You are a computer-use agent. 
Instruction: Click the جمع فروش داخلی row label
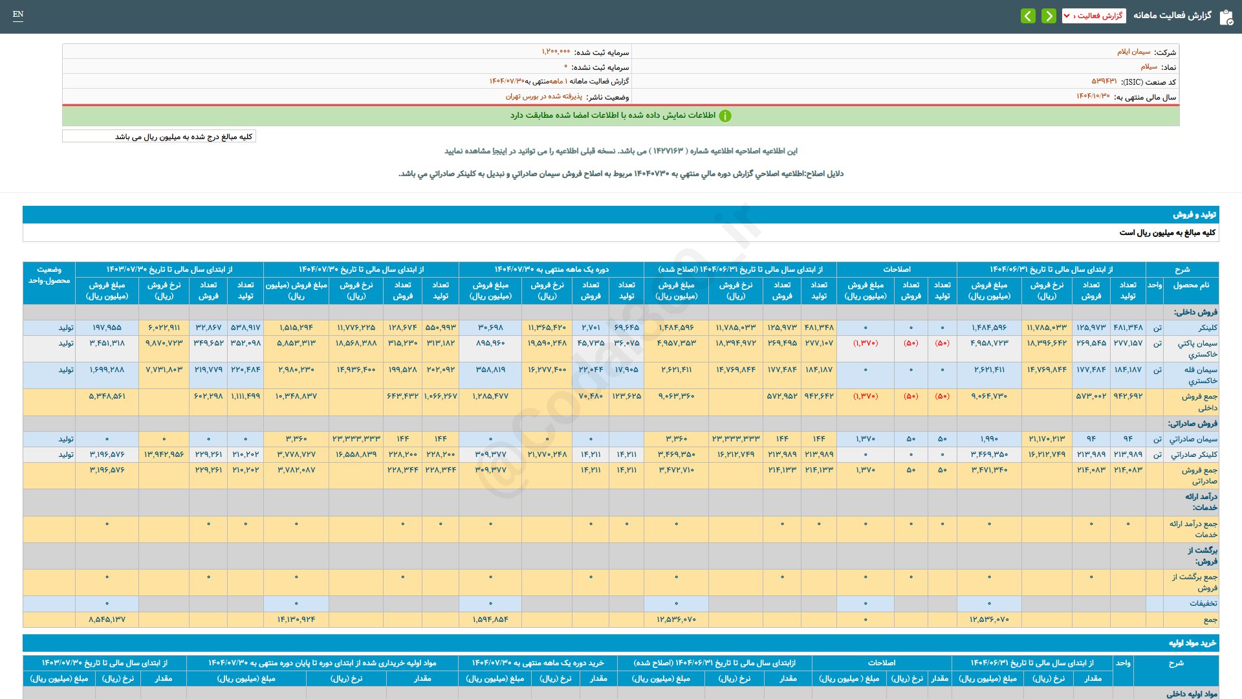click(x=1199, y=402)
